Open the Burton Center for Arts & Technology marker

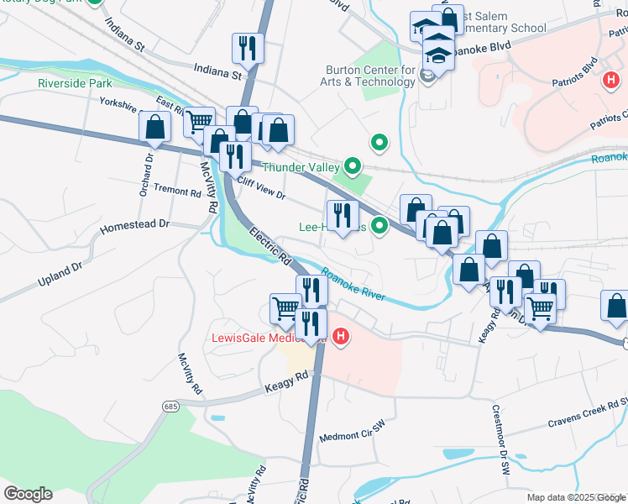click(427, 75)
